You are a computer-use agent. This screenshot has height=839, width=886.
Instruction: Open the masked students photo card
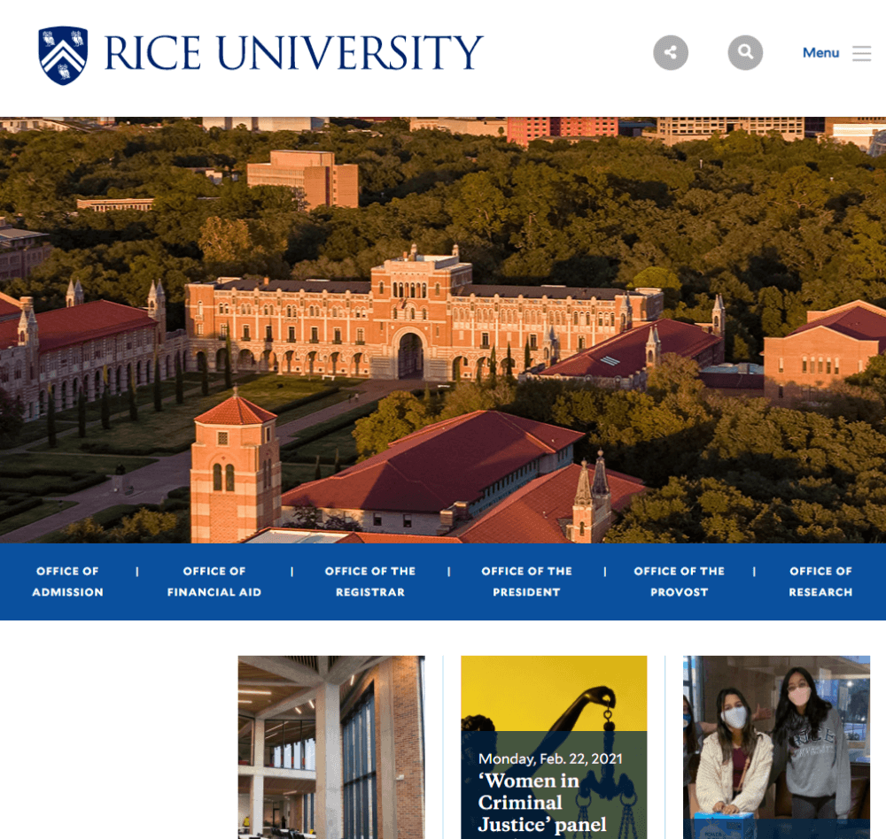[776, 747]
